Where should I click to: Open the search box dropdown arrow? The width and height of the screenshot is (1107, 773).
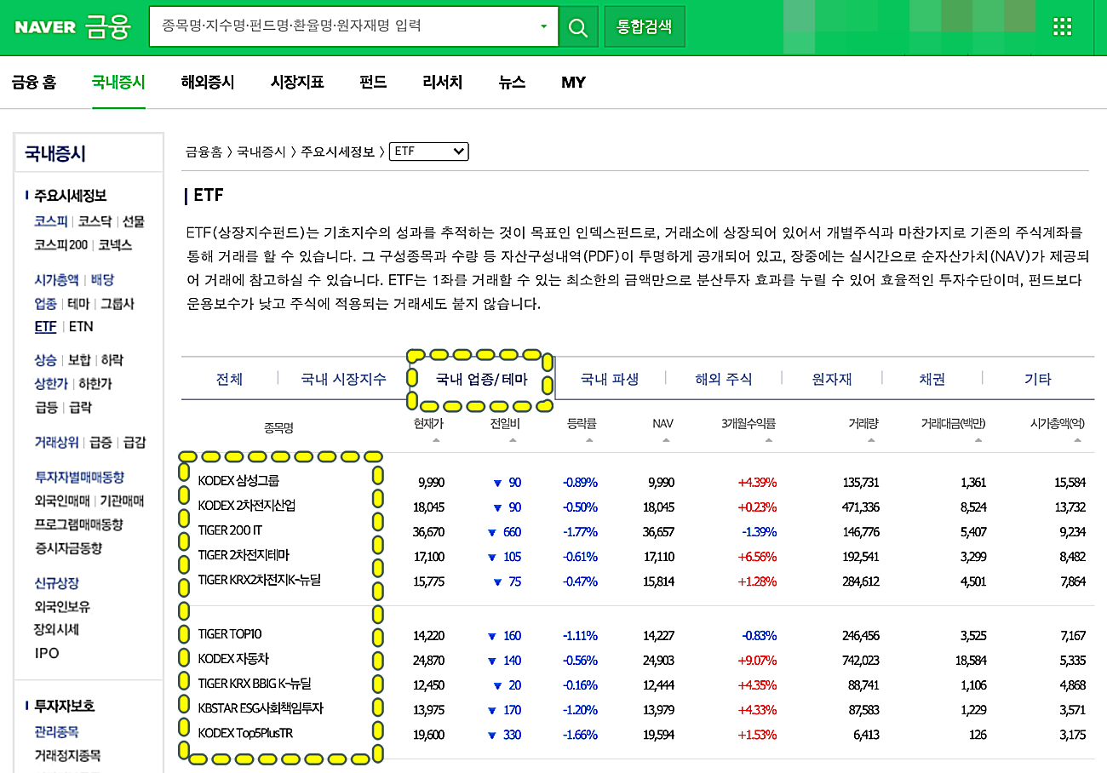(543, 27)
